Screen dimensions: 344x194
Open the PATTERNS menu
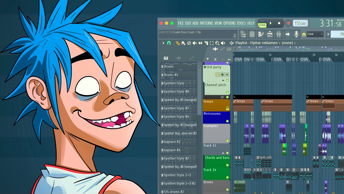[206, 23]
